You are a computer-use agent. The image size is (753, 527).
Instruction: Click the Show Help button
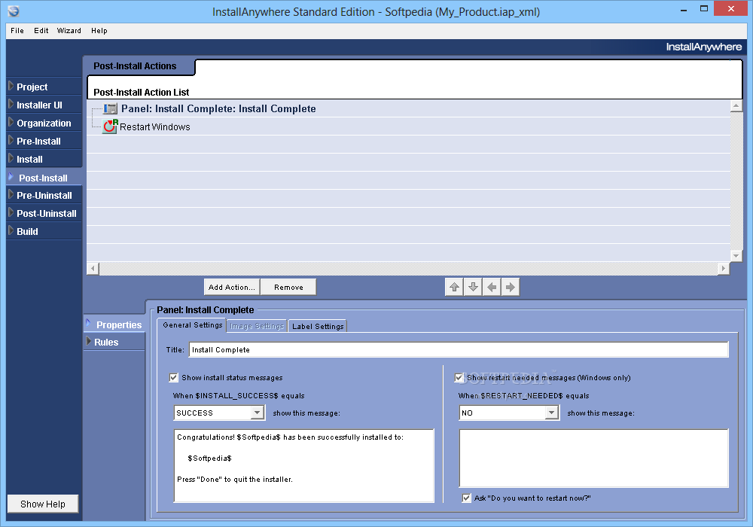pos(43,504)
